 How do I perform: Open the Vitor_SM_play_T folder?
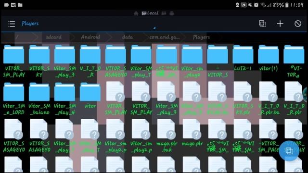click(x=141, y=61)
